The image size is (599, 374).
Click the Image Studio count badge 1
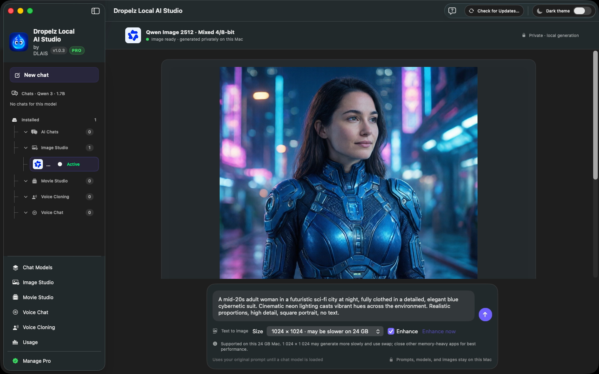(89, 148)
